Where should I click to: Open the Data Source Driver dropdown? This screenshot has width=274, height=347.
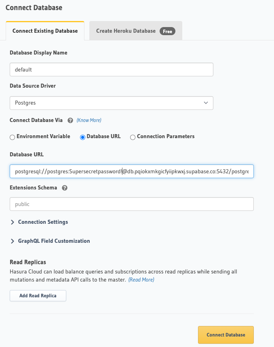111,103
